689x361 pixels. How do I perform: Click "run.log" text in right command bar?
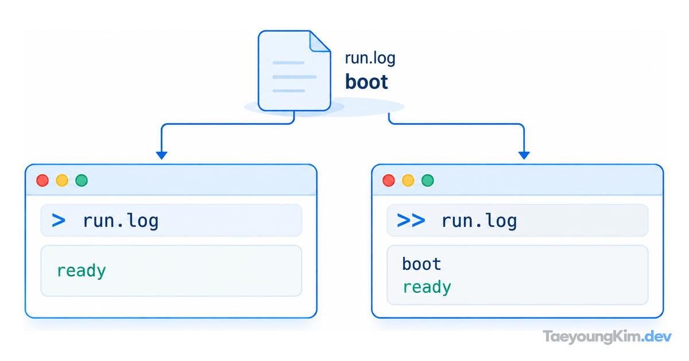pyautogui.click(x=479, y=221)
